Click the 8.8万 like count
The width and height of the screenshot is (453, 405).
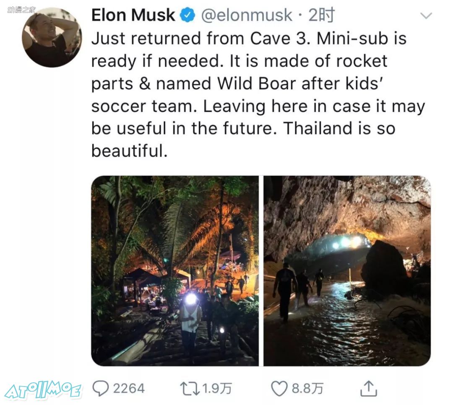click(307, 389)
